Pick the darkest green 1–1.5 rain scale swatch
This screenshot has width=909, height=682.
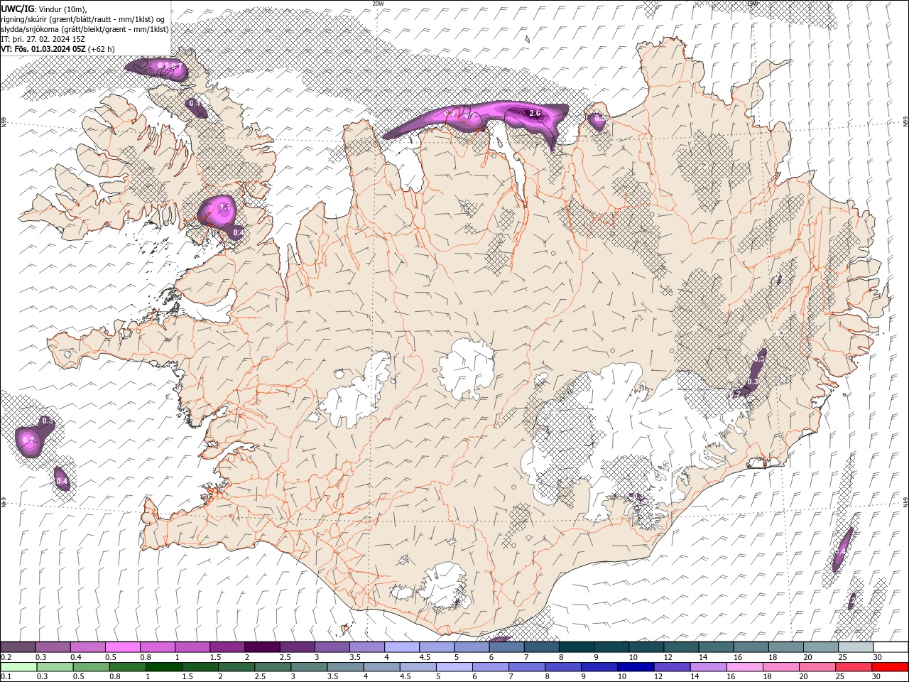[164, 667]
